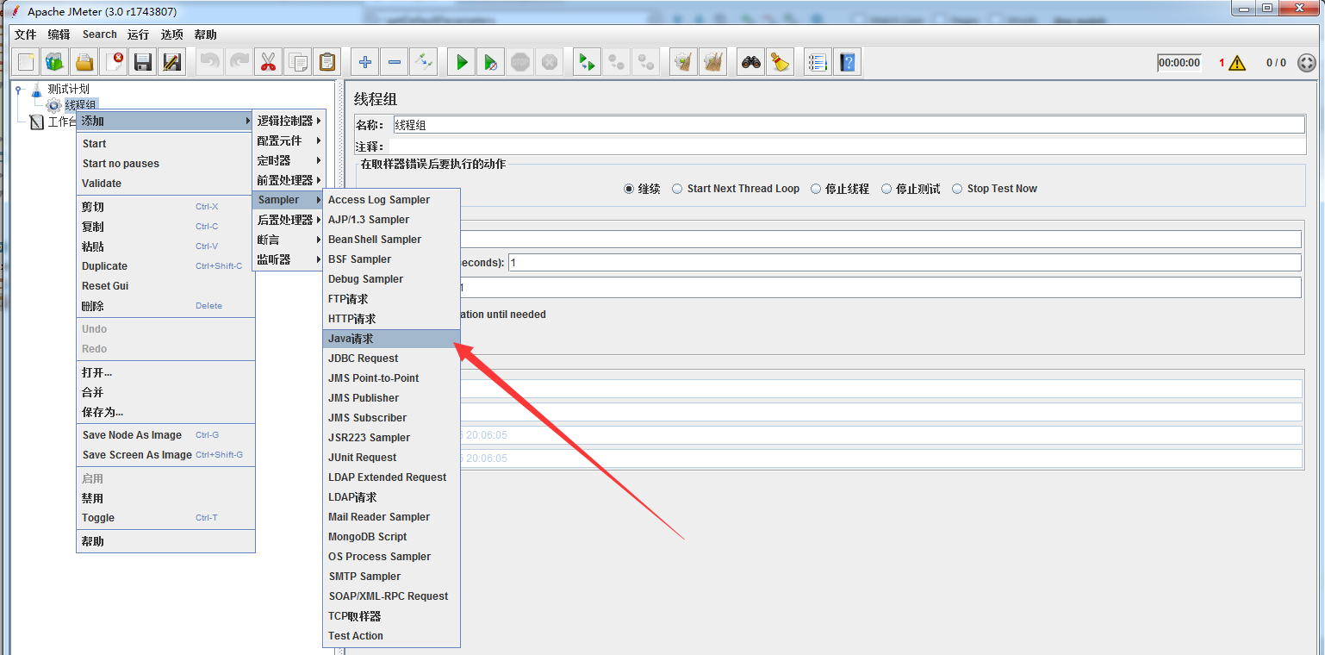Click the Expand all plus icon
The width and height of the screenshot is (1325, 655).
click(x=365, y=62)
